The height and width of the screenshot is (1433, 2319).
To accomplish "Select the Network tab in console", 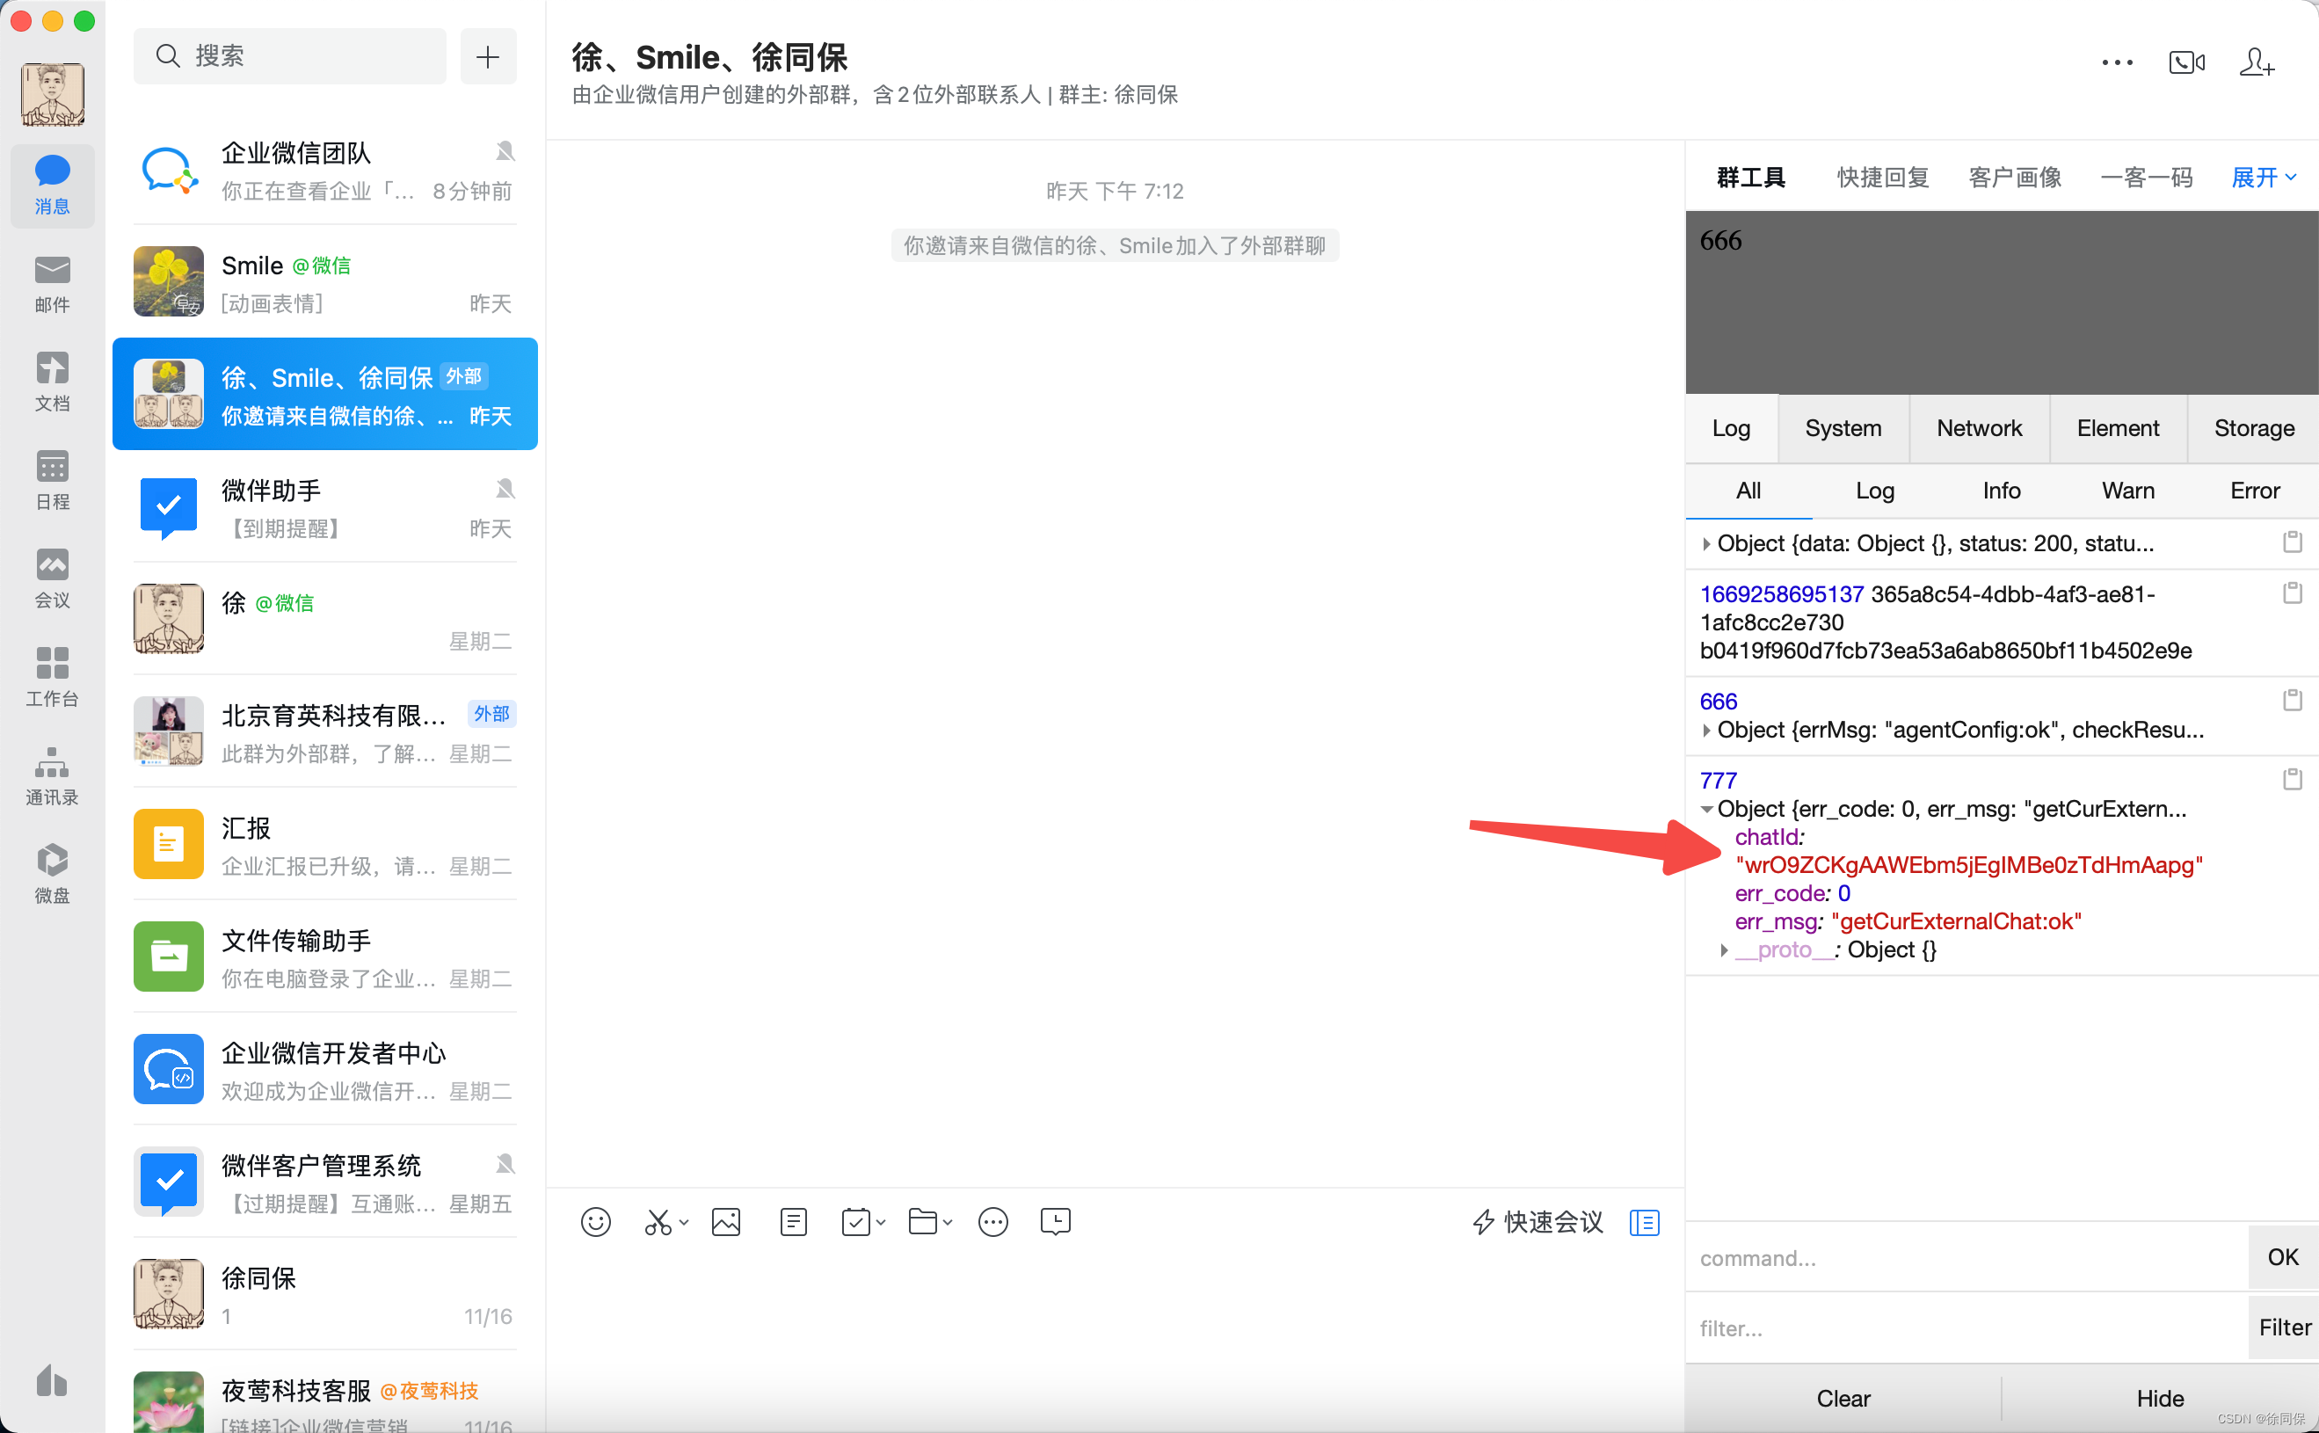I will tap(1979, 428).
